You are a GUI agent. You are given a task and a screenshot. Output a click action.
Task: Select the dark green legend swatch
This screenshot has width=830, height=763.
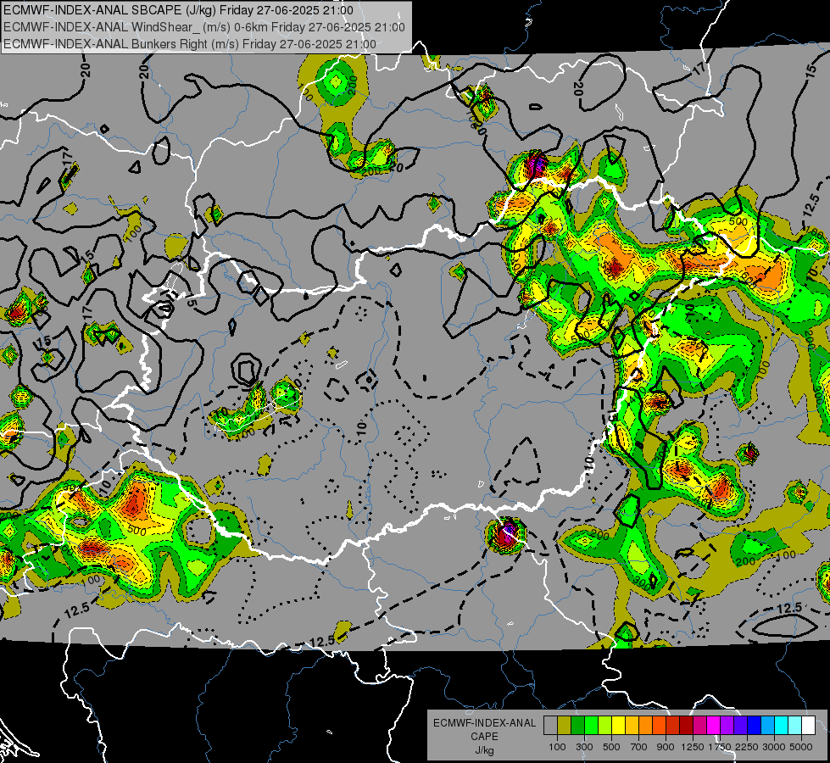pyautogui.click(x=577, y=726)
